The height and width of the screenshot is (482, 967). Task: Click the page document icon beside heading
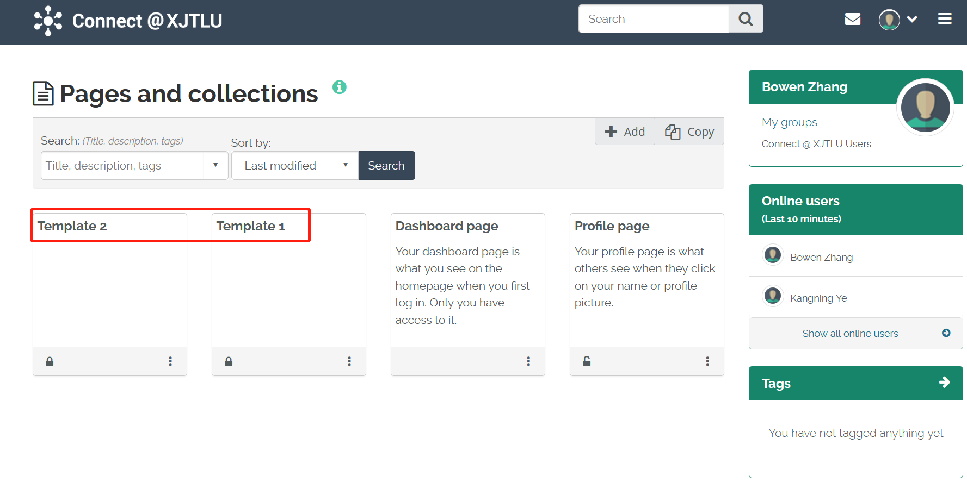tap(43, 93)
